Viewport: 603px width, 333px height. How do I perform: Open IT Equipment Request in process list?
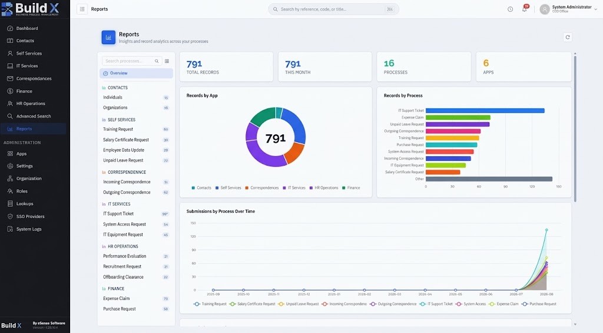136,235
